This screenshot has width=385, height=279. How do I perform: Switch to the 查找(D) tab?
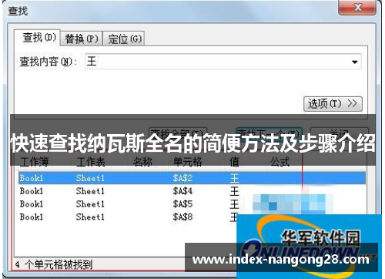38,38
